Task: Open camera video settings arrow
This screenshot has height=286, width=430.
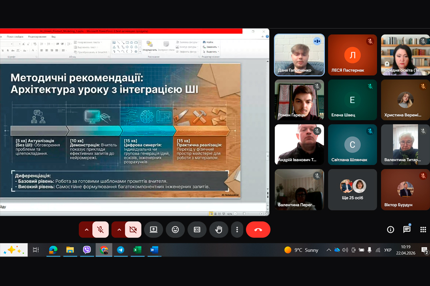Action: point(119,230)
